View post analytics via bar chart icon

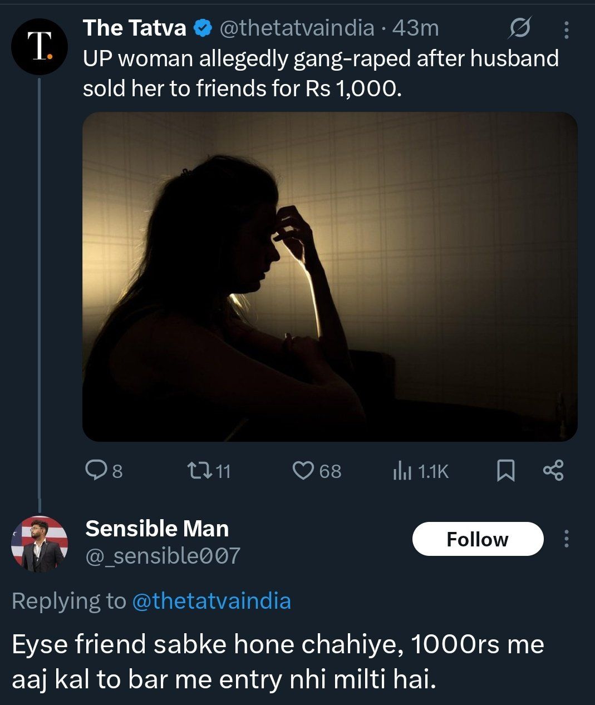click(x=402, y=471)
